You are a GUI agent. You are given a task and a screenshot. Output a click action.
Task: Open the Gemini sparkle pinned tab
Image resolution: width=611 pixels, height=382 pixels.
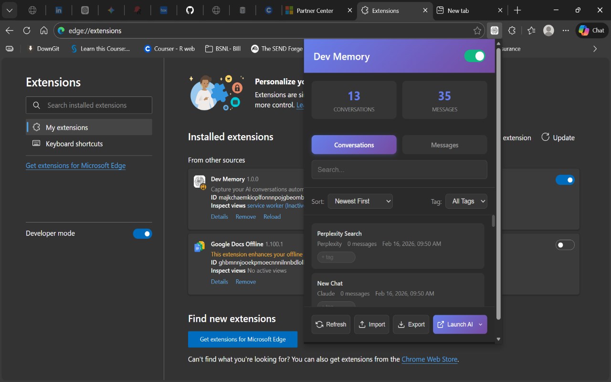111,10
